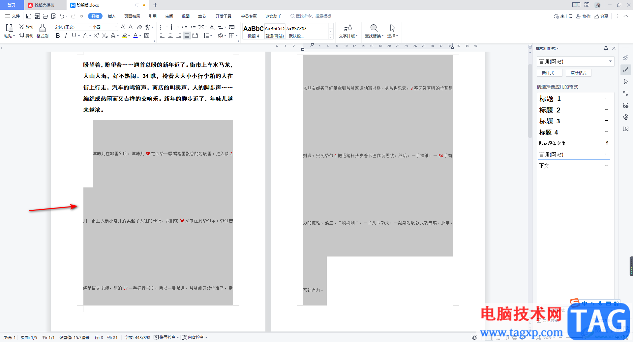Open the 首页 home tab
633x342 pixels.
point(12,5)
